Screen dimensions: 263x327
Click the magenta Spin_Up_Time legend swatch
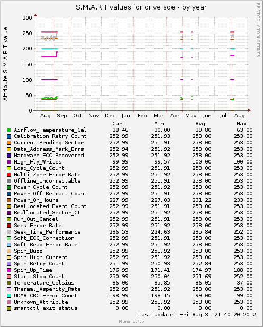coord(9,270)
